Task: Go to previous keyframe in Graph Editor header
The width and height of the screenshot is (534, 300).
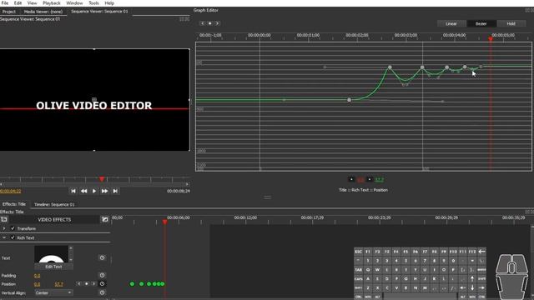Action: click(x=202, y=23)
